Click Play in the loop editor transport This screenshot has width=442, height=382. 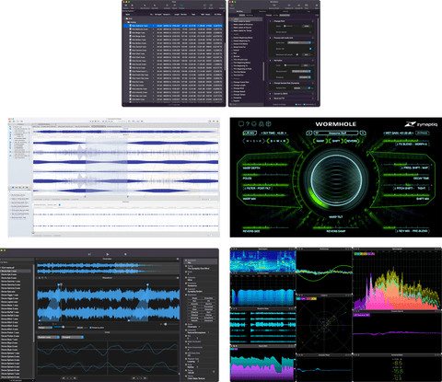(x=108, y=254)
